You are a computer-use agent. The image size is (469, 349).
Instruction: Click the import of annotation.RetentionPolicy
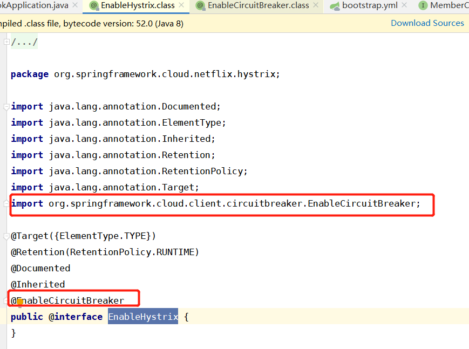tap(129, 171)
